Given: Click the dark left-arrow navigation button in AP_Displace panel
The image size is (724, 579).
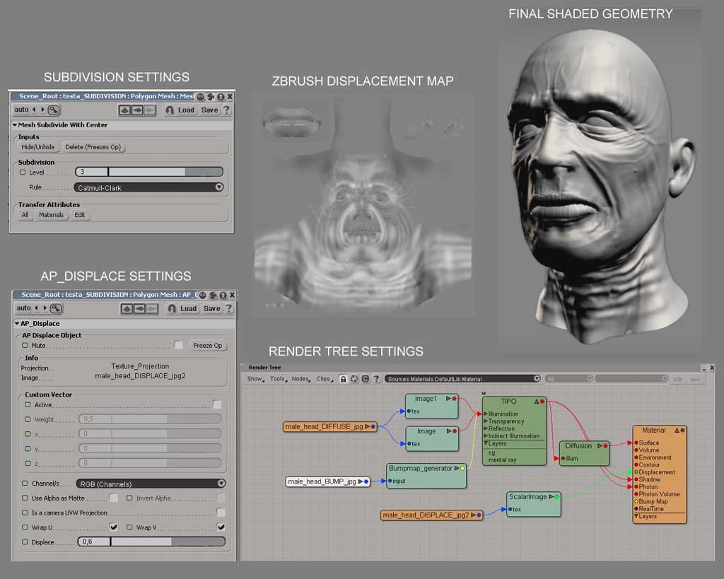Looking at the screenshot, I should coord(139,308).
